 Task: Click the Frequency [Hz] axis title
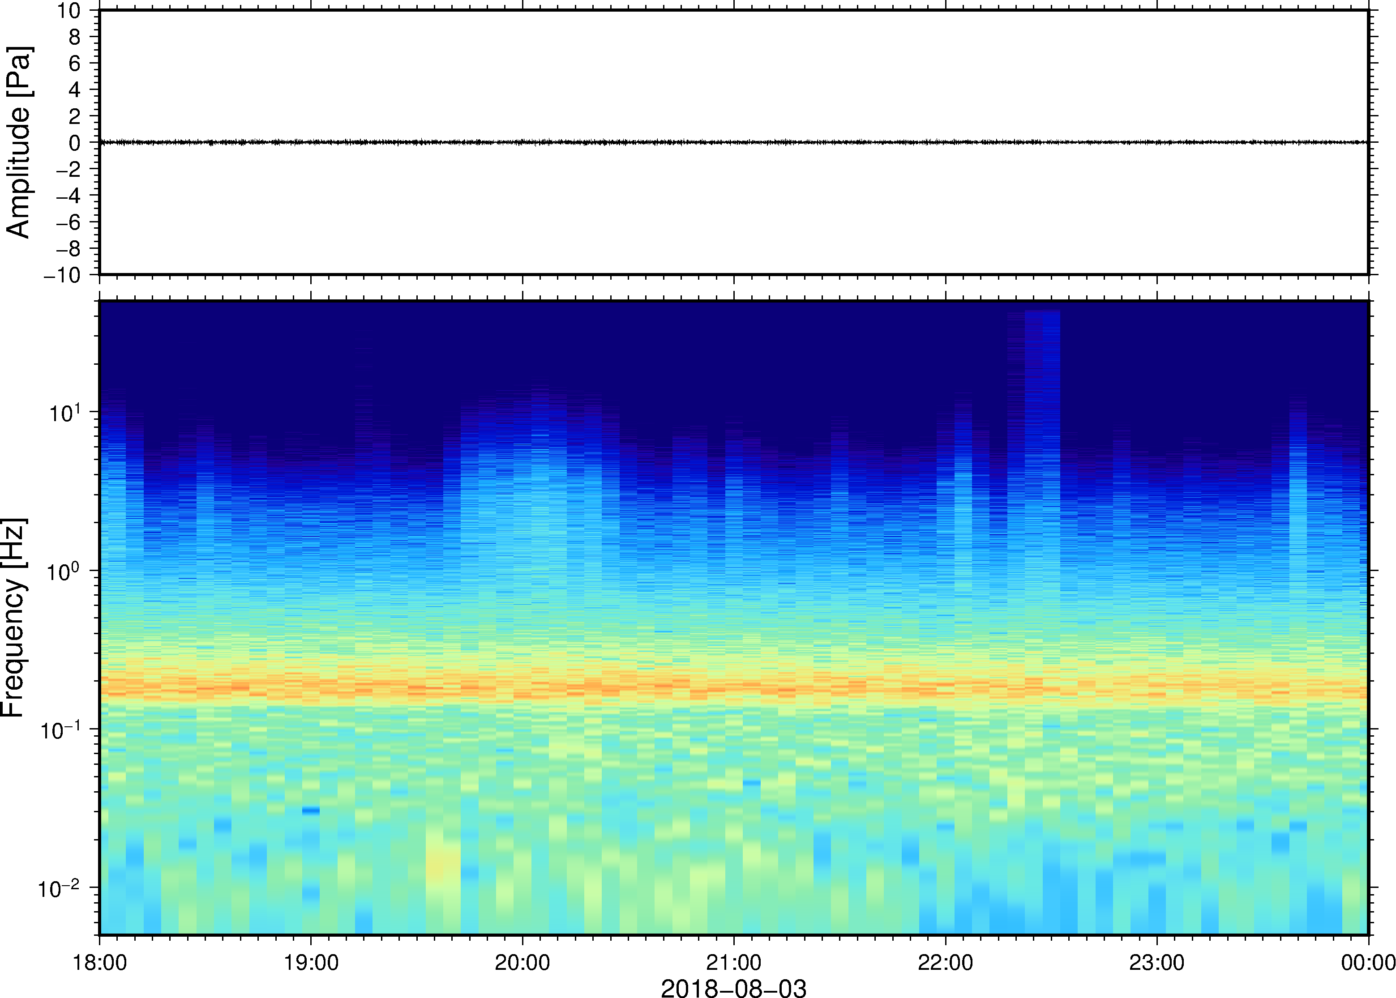point(13,618)
